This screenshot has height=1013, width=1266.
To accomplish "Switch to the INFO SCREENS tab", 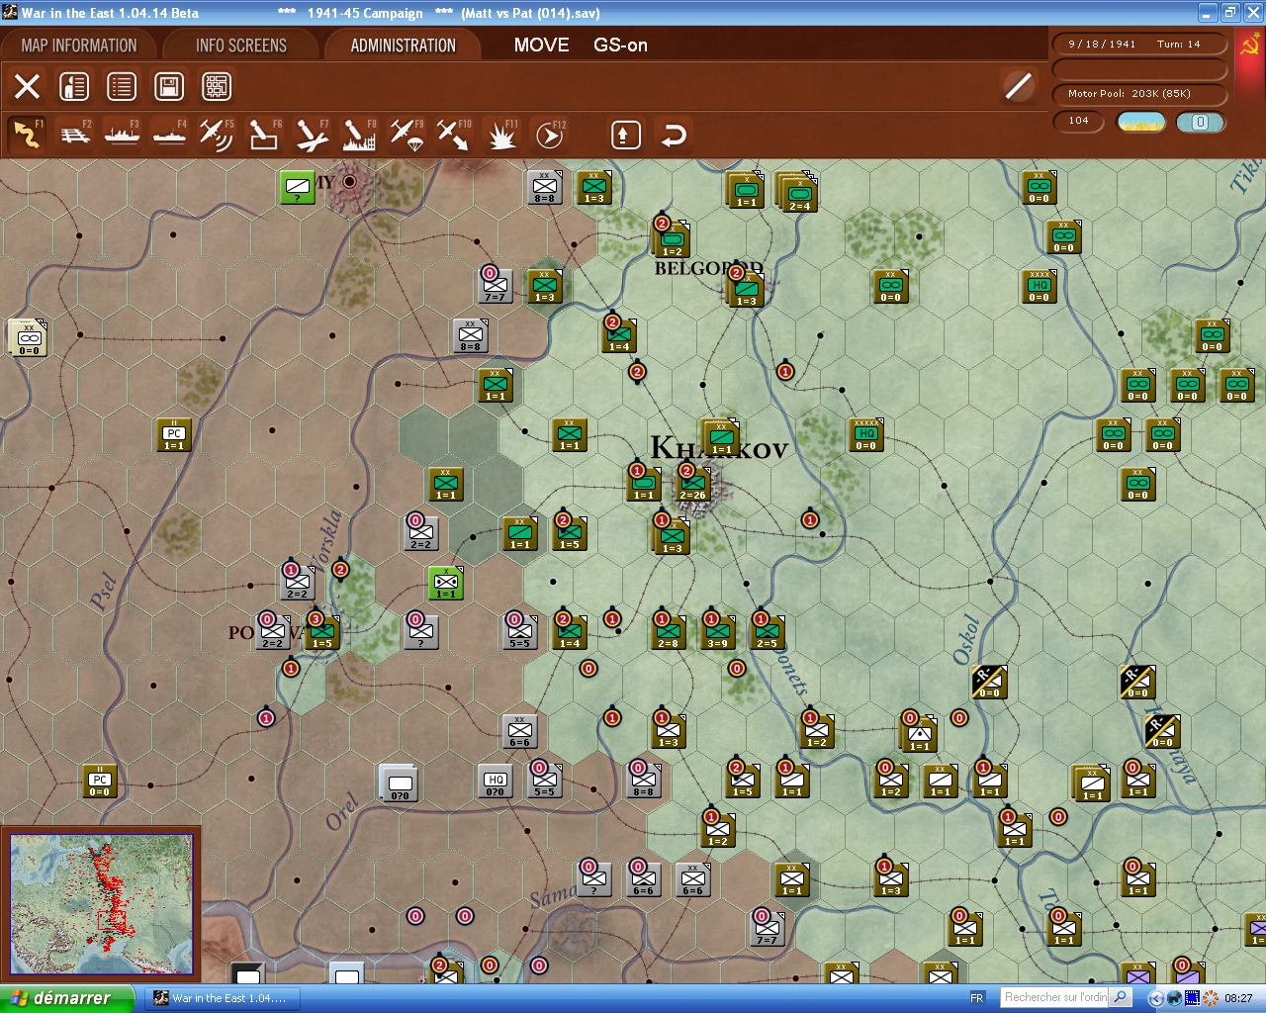I will click(241, 46).
